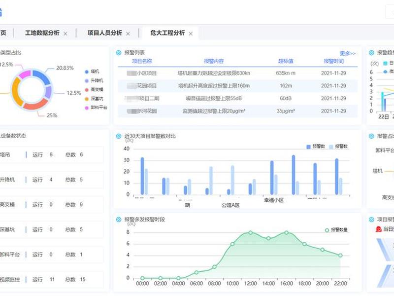The image size is (394, 296).
Task: Switch to the 项目人员分析 tab
Action: tap(105, 33)
